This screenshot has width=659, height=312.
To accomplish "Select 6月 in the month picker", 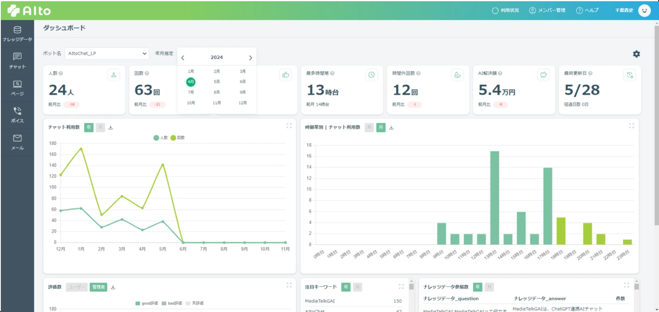I will click(x=243, y=82).
